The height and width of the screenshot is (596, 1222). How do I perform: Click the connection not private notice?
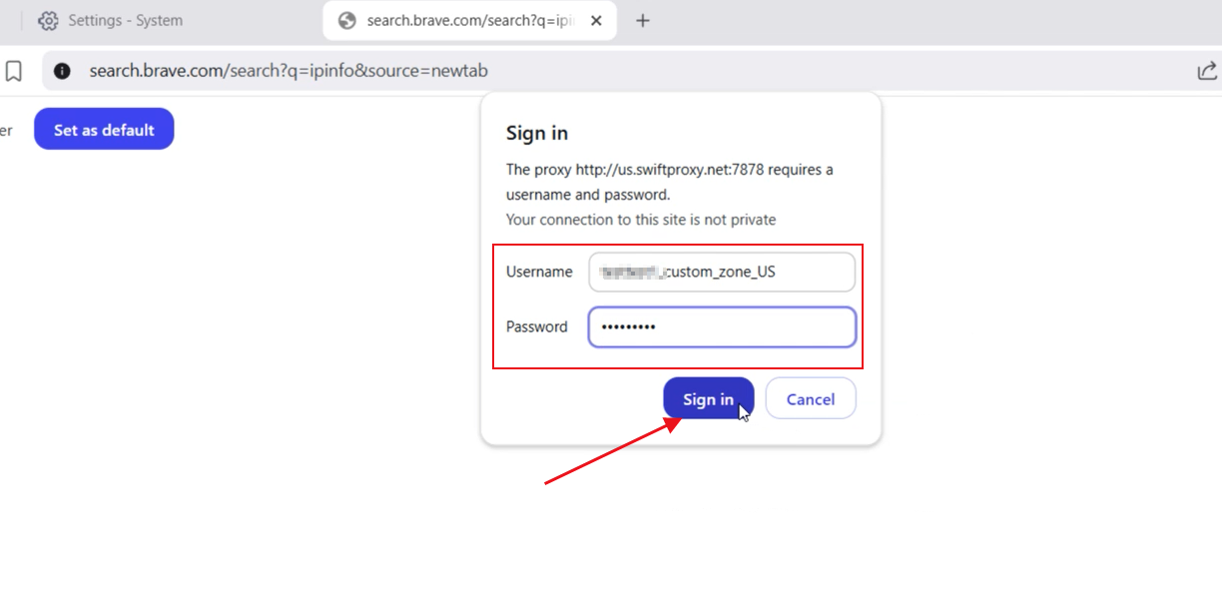click(640, 220)
